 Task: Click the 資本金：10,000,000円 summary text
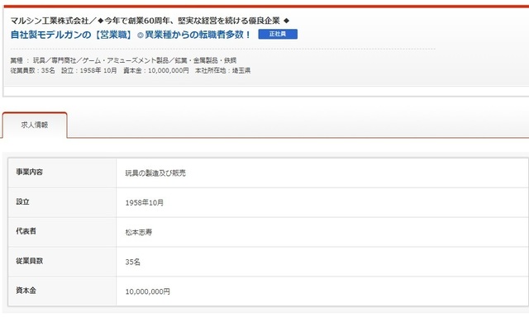click(x=156, y=70)
